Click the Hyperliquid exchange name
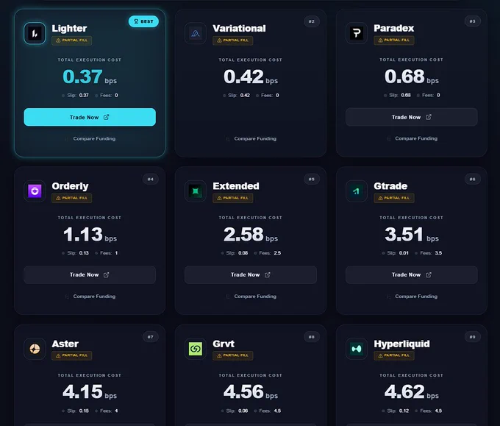Image resolution: width=500 pixels, height=426 pixels. point(401,344)
